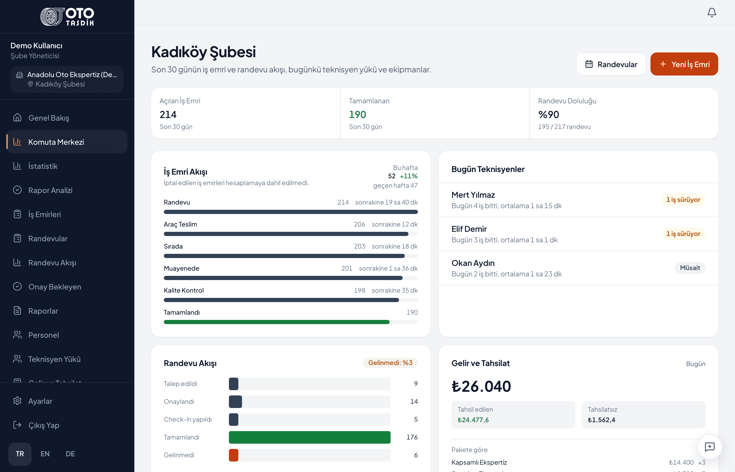
Task: Click the Tahsil edilen amount card
Action: click(x=513, y=415)
